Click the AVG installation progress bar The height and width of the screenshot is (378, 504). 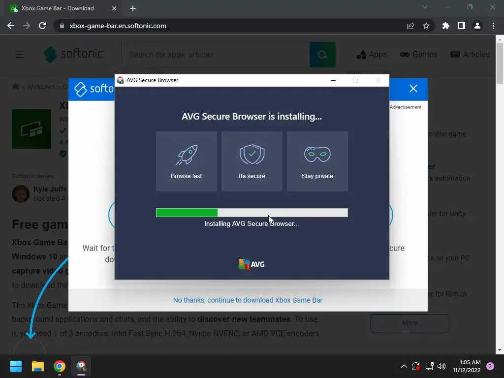point(252,213)
